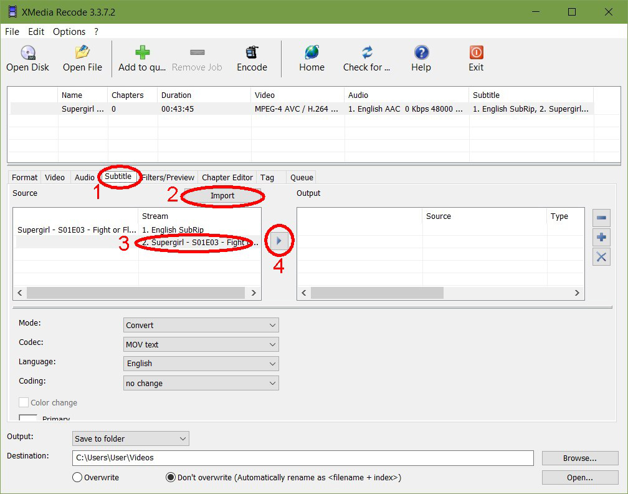Click the Primary color swatch

pyautogui.click(x=28, y=418)
